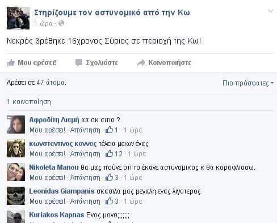Expand the Πιο πρόσφατες sort dropdown

pyautogui.click(x=248, y=83)
